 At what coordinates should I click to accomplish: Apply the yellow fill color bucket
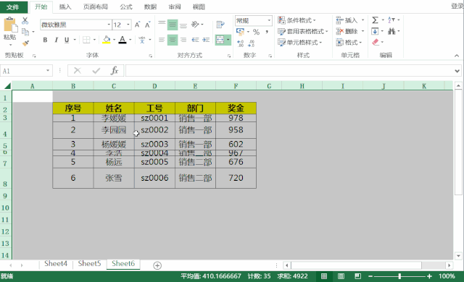(107, 40)
